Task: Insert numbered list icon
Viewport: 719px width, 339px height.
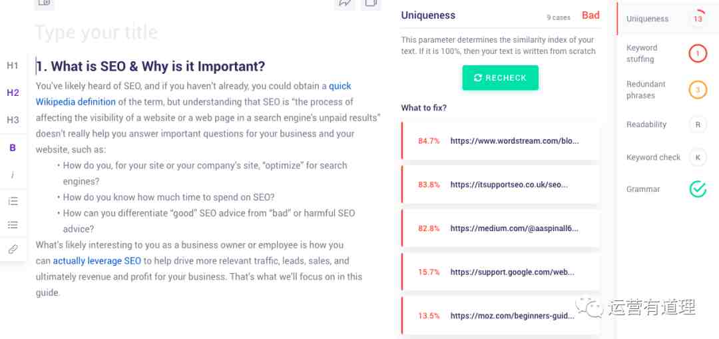Action: coord(13,201)
